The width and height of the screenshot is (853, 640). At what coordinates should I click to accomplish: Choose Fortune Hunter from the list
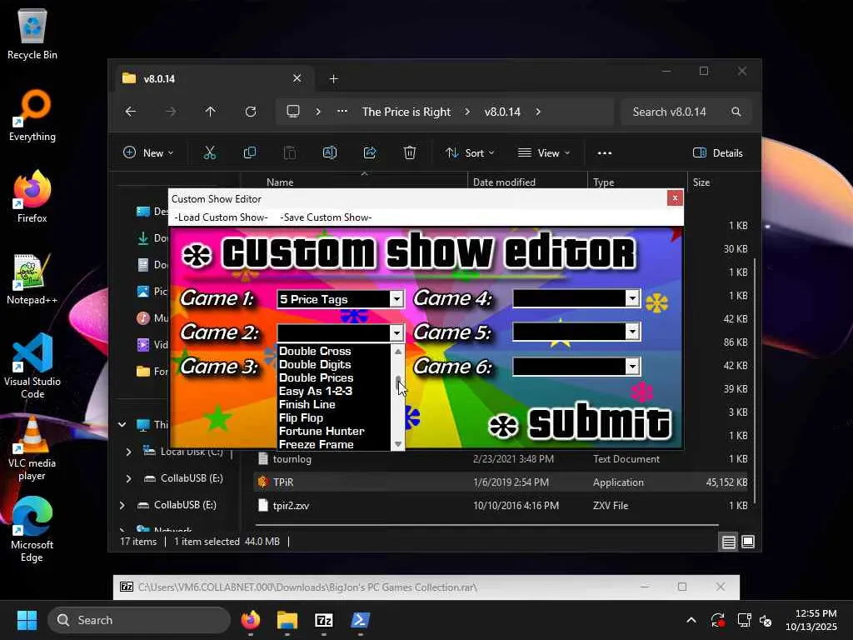click(x=322, y=431)
